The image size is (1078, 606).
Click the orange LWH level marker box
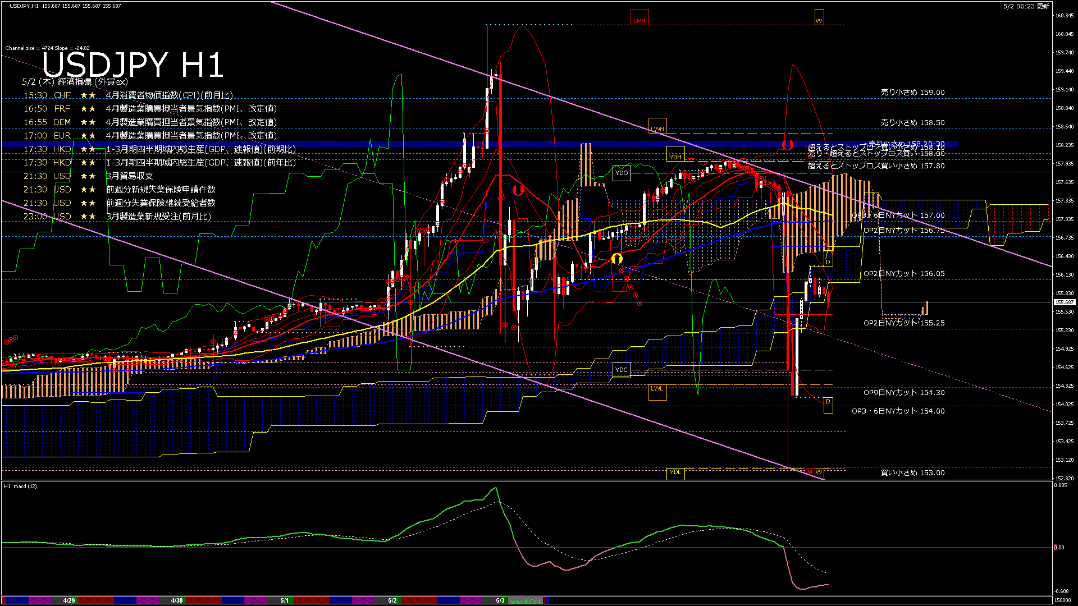point(657,126)
